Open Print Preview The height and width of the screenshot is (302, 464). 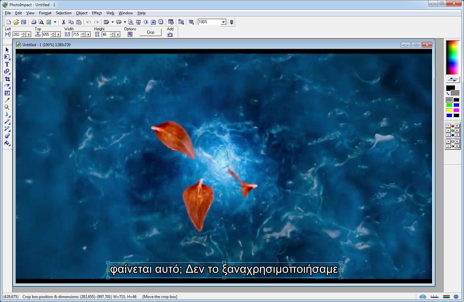(41, 22)
